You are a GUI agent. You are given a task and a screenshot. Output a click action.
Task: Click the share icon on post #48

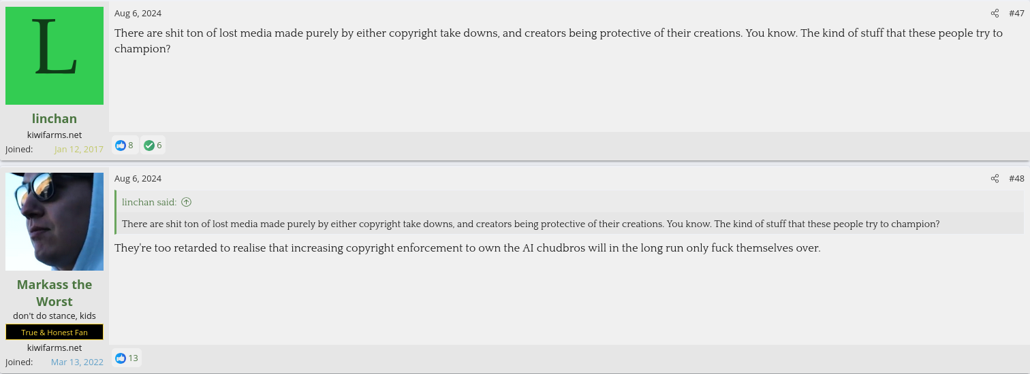click(x=995, y=179)
